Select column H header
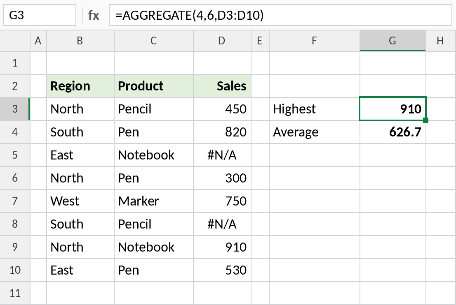Viewport: 456px width, 305px height. point(441,41)
